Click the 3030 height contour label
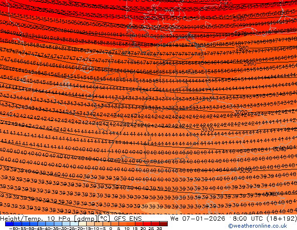The height and width of the screenshot is (230, 297). coord(208,130)
